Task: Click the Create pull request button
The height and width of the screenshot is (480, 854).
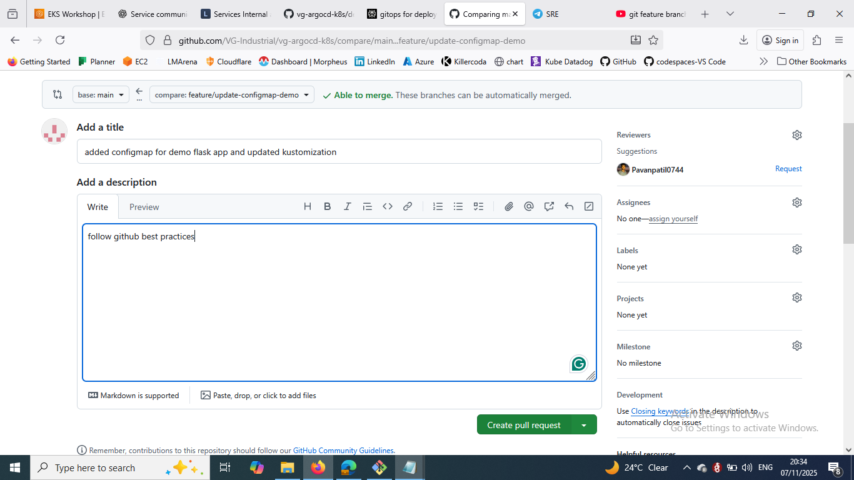Action: pyautogui.click(x=523, y=425)
